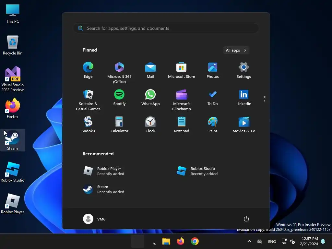Open Edge from pinned apps
Viewport: 332px width, 249px height.
88,70
